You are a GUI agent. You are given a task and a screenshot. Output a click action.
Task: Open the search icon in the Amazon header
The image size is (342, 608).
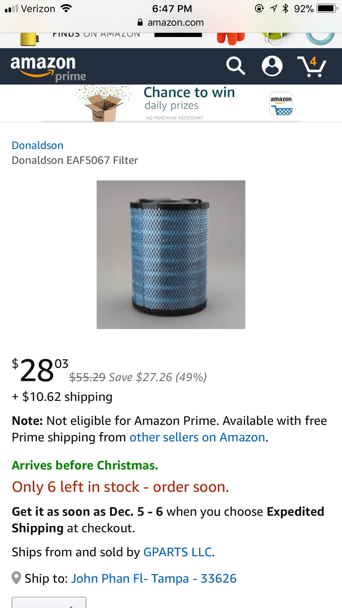[x=236, y=66]
